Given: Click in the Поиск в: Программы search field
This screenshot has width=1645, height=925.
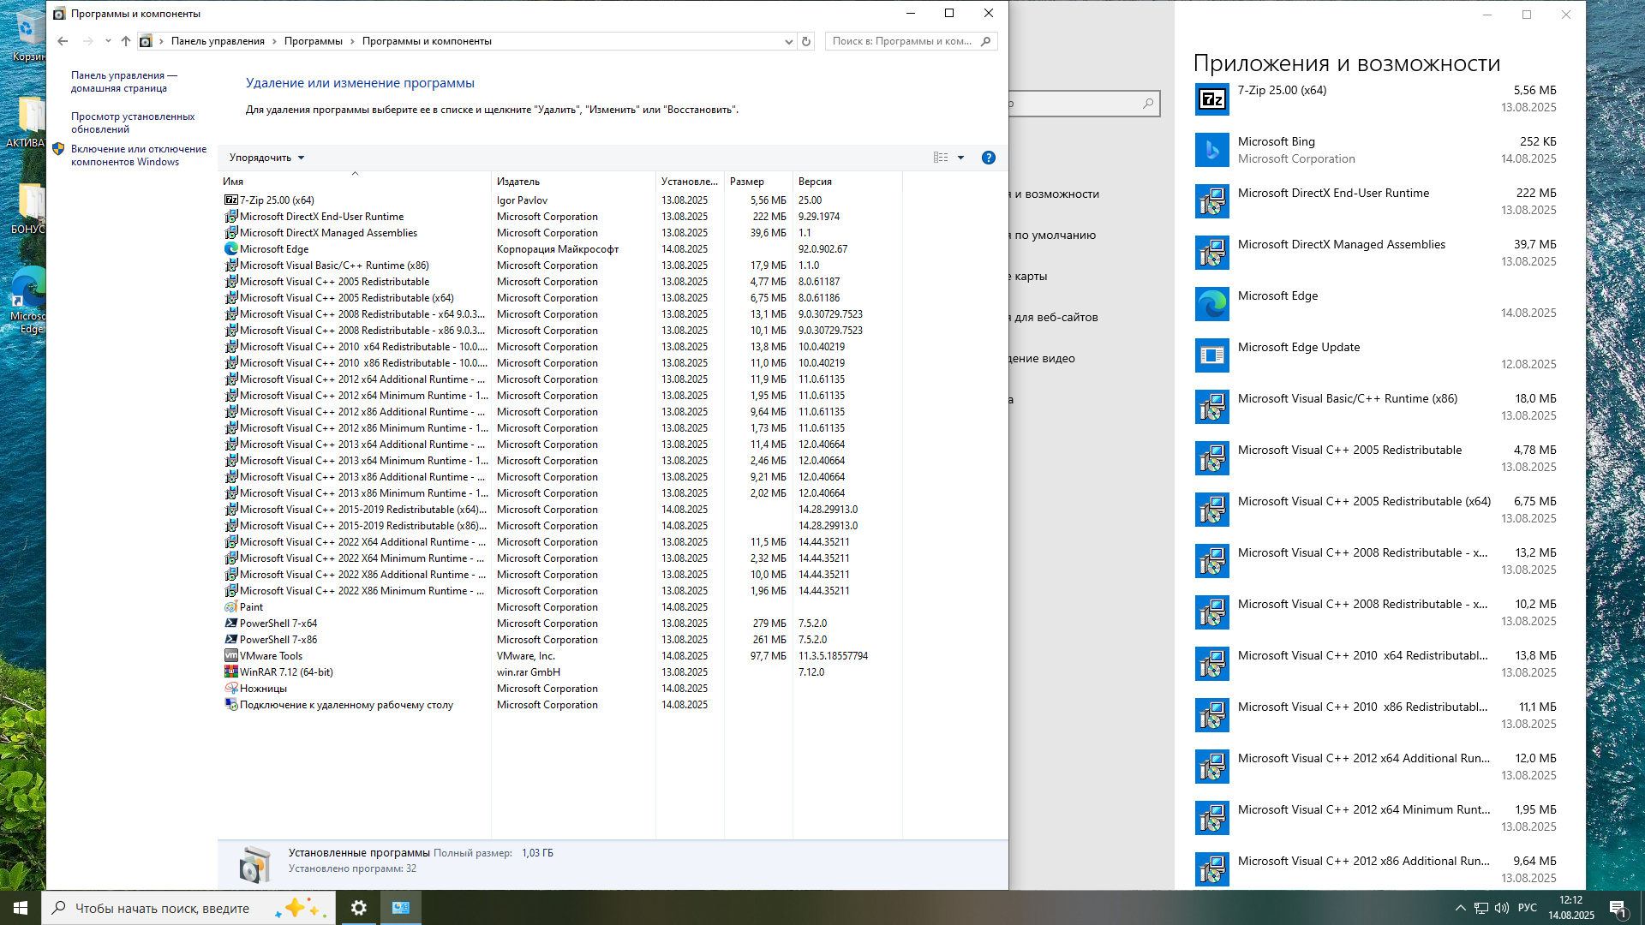Looking at the screenshot, I should pos(902,41).
